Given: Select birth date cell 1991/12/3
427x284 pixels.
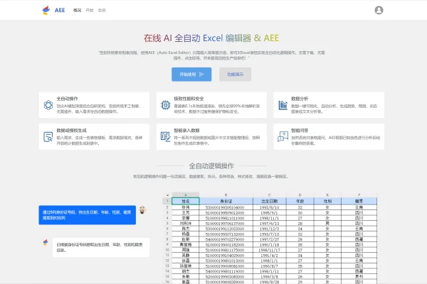Looking at the screenshot, I should [x=269, y=229].
